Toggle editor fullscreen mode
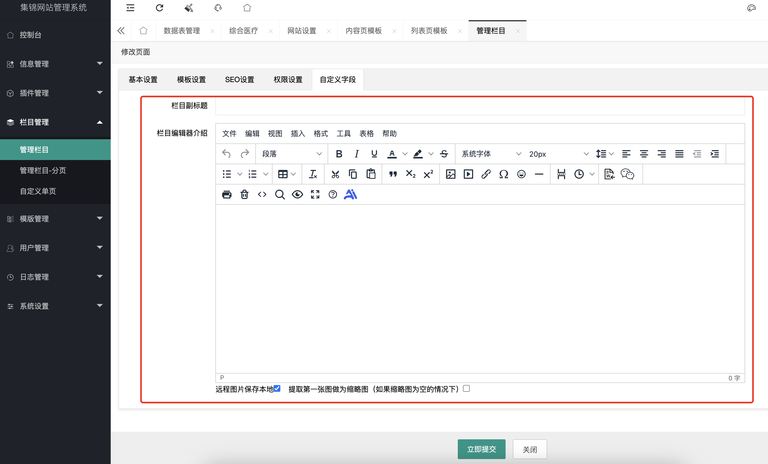 [x=315, y=194]
